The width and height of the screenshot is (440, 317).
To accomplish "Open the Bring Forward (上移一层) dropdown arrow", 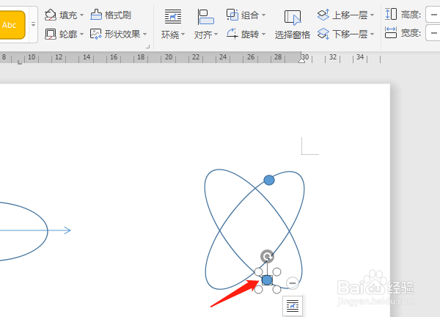I will pos(372,15).
